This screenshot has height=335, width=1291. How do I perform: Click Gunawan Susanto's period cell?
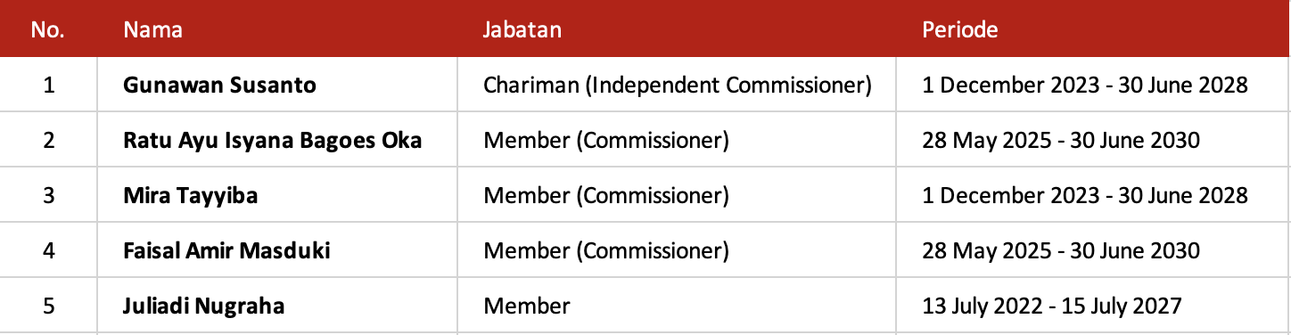tap(1084, 86)
